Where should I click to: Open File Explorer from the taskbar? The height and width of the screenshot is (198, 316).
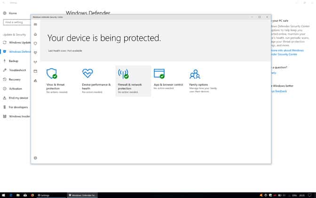point(18,195)
